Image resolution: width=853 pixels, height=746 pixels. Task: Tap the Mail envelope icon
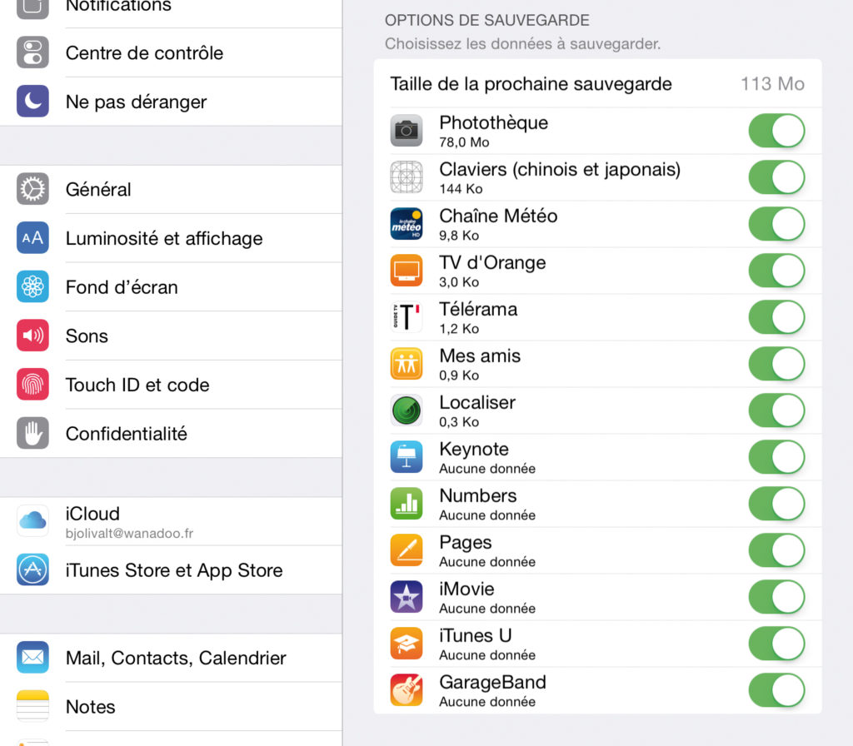point(32,658)
